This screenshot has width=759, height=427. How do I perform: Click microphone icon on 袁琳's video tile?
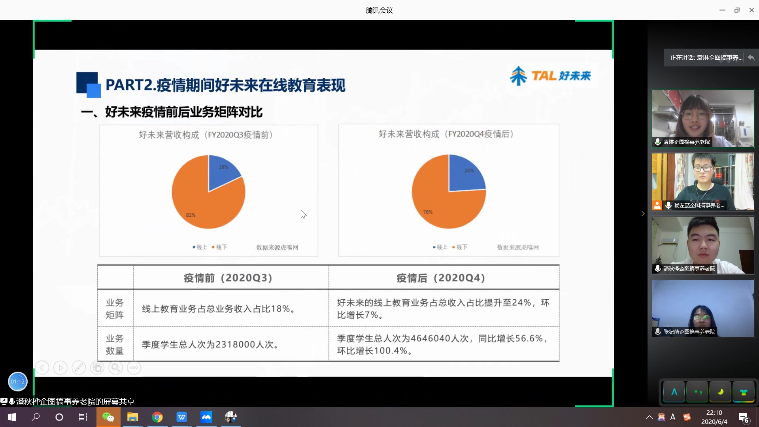tap(658, 142)
